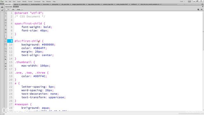Open the Format menu
The width and height of the screenshot is (204, 115).
tap(30, 2)
